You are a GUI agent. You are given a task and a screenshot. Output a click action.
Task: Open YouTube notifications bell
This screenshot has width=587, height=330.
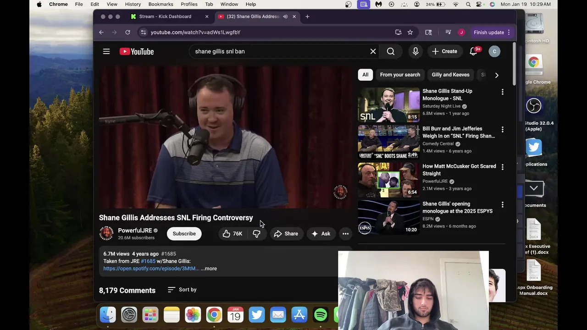pyautogui.click(x=474, y=51)
